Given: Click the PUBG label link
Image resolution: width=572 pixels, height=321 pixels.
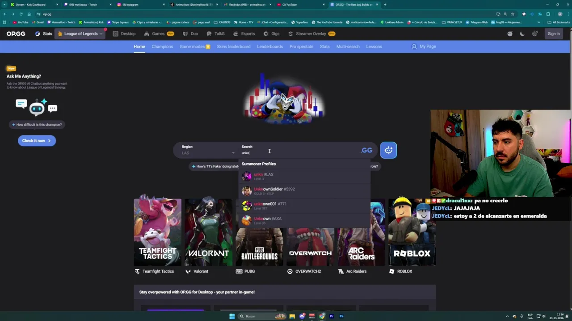Looking at the screenshot, I should tap(246, 271).
